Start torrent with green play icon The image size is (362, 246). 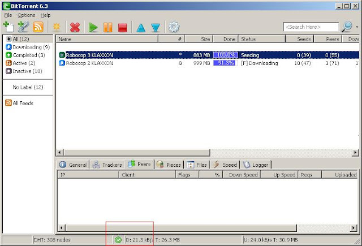(x=93, y=27)
